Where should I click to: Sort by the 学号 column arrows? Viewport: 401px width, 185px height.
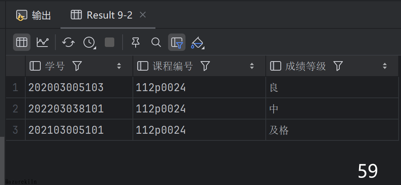[x=119, y=66]
